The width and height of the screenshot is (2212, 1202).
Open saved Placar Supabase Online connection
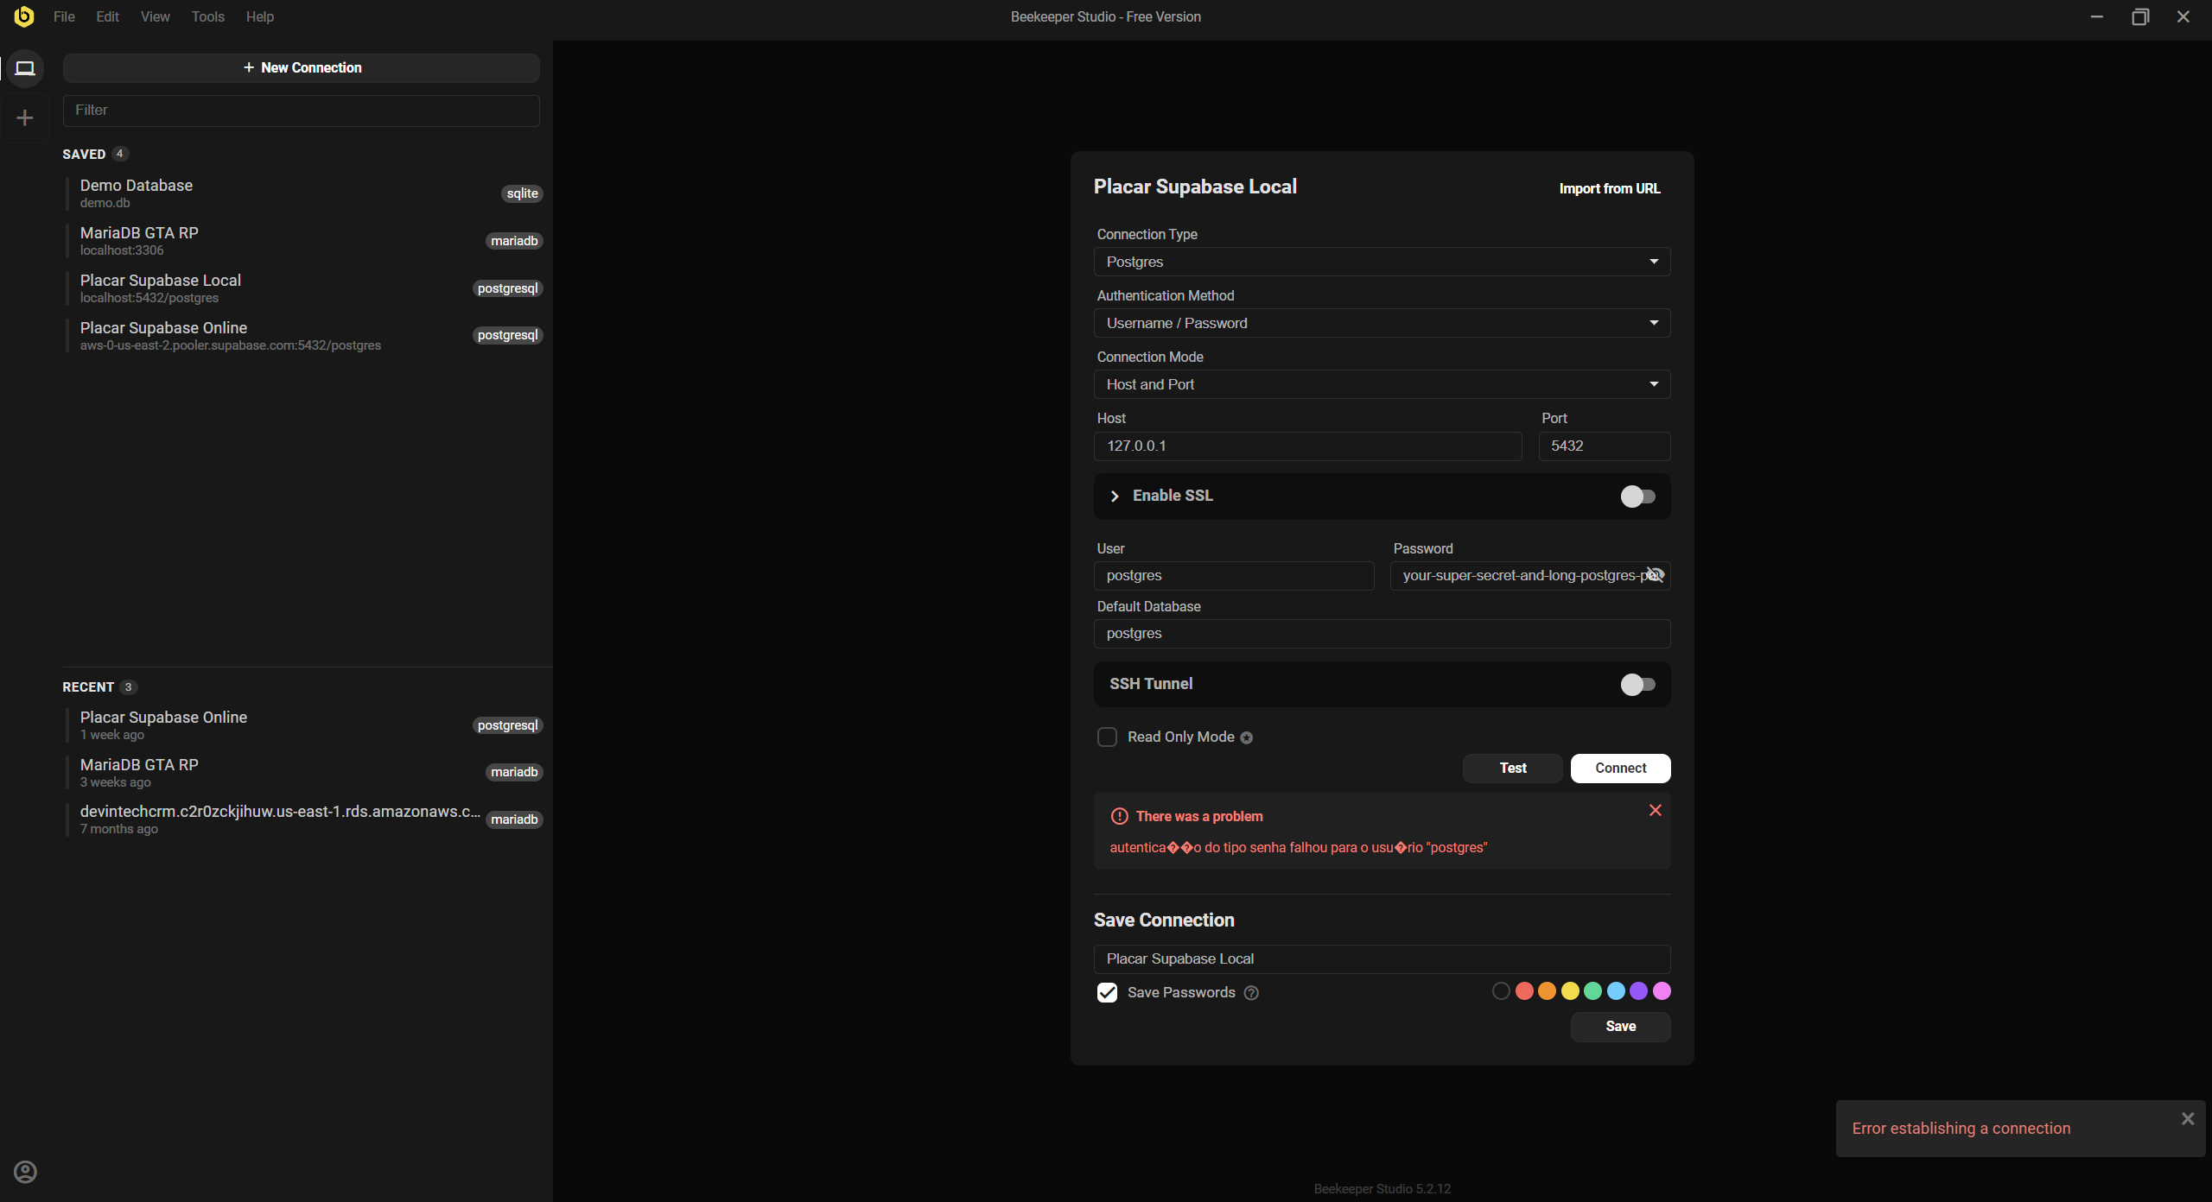[304, 336]
